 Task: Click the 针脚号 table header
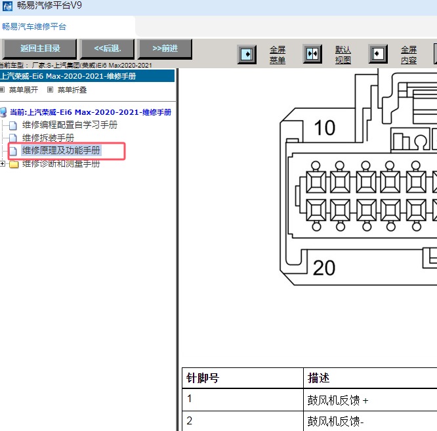[x=243, y=378]
